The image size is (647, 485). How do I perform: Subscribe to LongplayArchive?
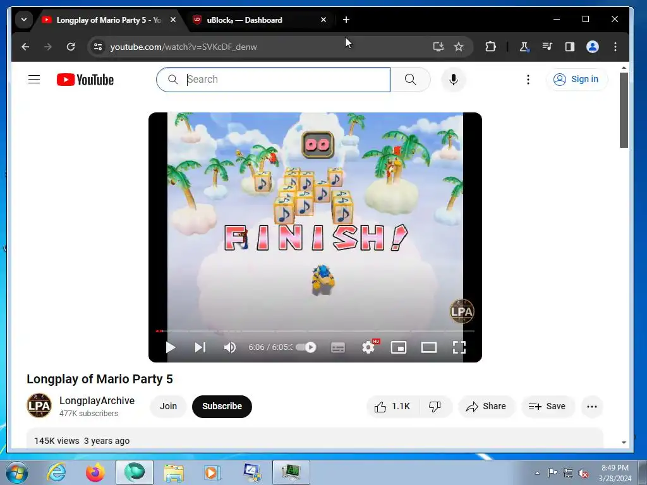222,407
